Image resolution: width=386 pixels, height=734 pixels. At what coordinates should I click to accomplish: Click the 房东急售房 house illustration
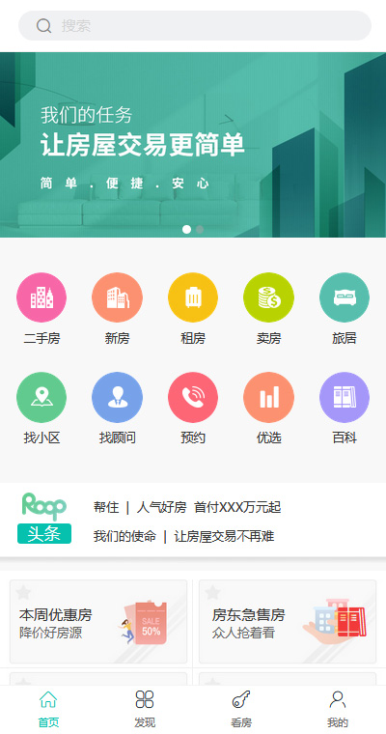pos(335,621)
